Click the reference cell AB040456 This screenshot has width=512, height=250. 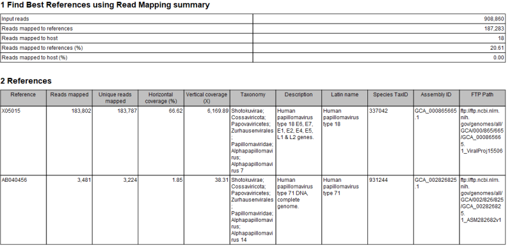click(14, 180)
